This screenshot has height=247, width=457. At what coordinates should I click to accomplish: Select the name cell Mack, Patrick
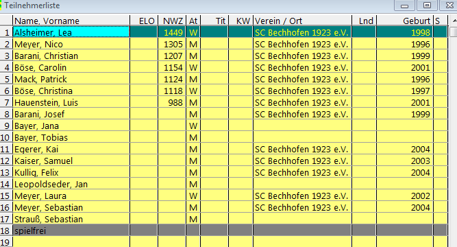(71, 79)
